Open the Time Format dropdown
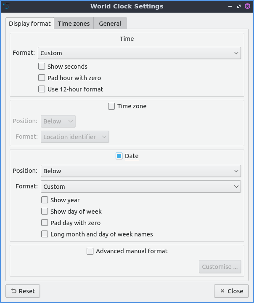Viewport: 254px width, 303px height. 139,53
